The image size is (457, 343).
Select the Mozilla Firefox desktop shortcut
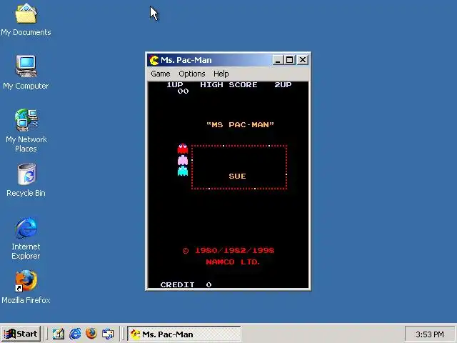tap(26, 287)
